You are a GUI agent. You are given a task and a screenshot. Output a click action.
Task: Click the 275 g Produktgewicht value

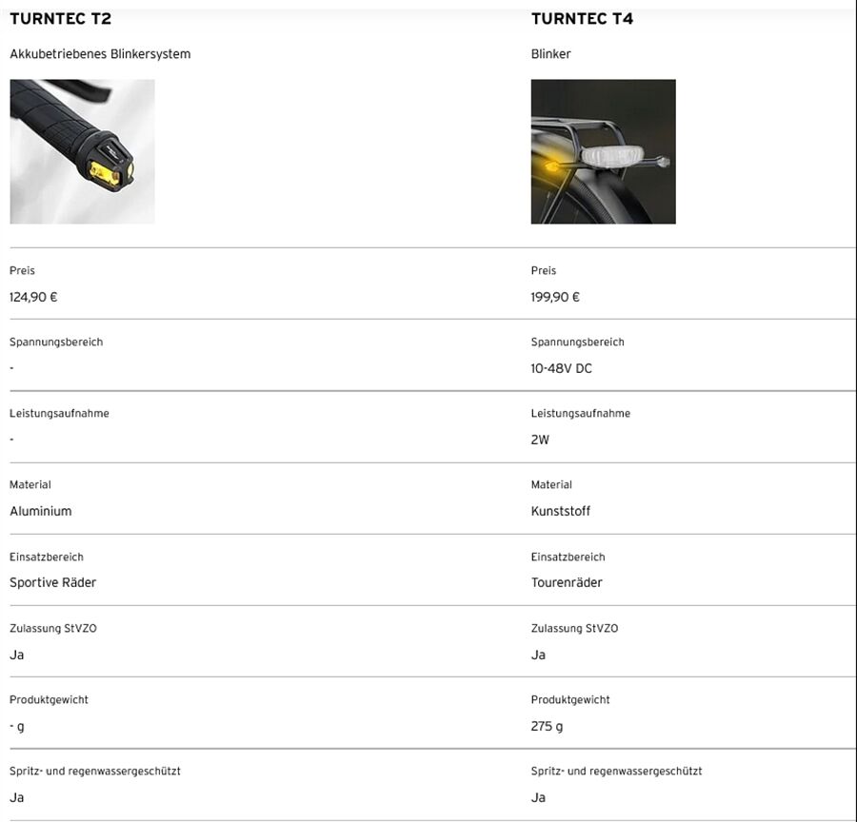point(547,726)
